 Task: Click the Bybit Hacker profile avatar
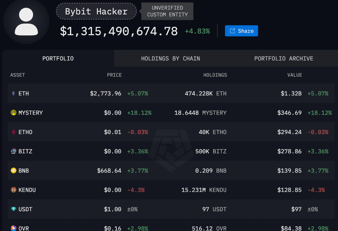point(26,21)
